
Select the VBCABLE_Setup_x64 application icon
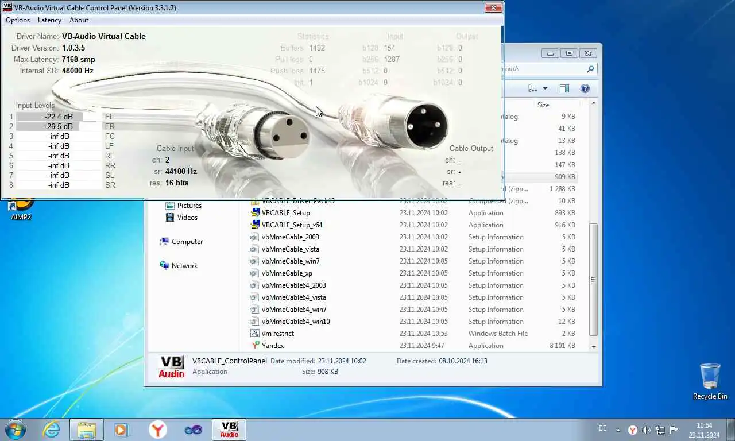click(x=256, y=225)
